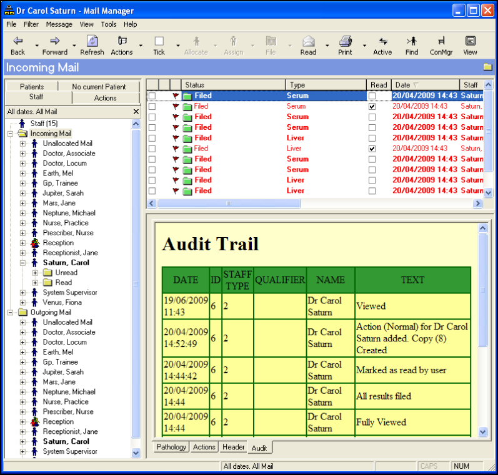Open the Find toolbar tool
Viewport: 498px width, 475px height.
[x=411, y=42]
